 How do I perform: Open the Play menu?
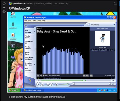(x=34, y=21)
